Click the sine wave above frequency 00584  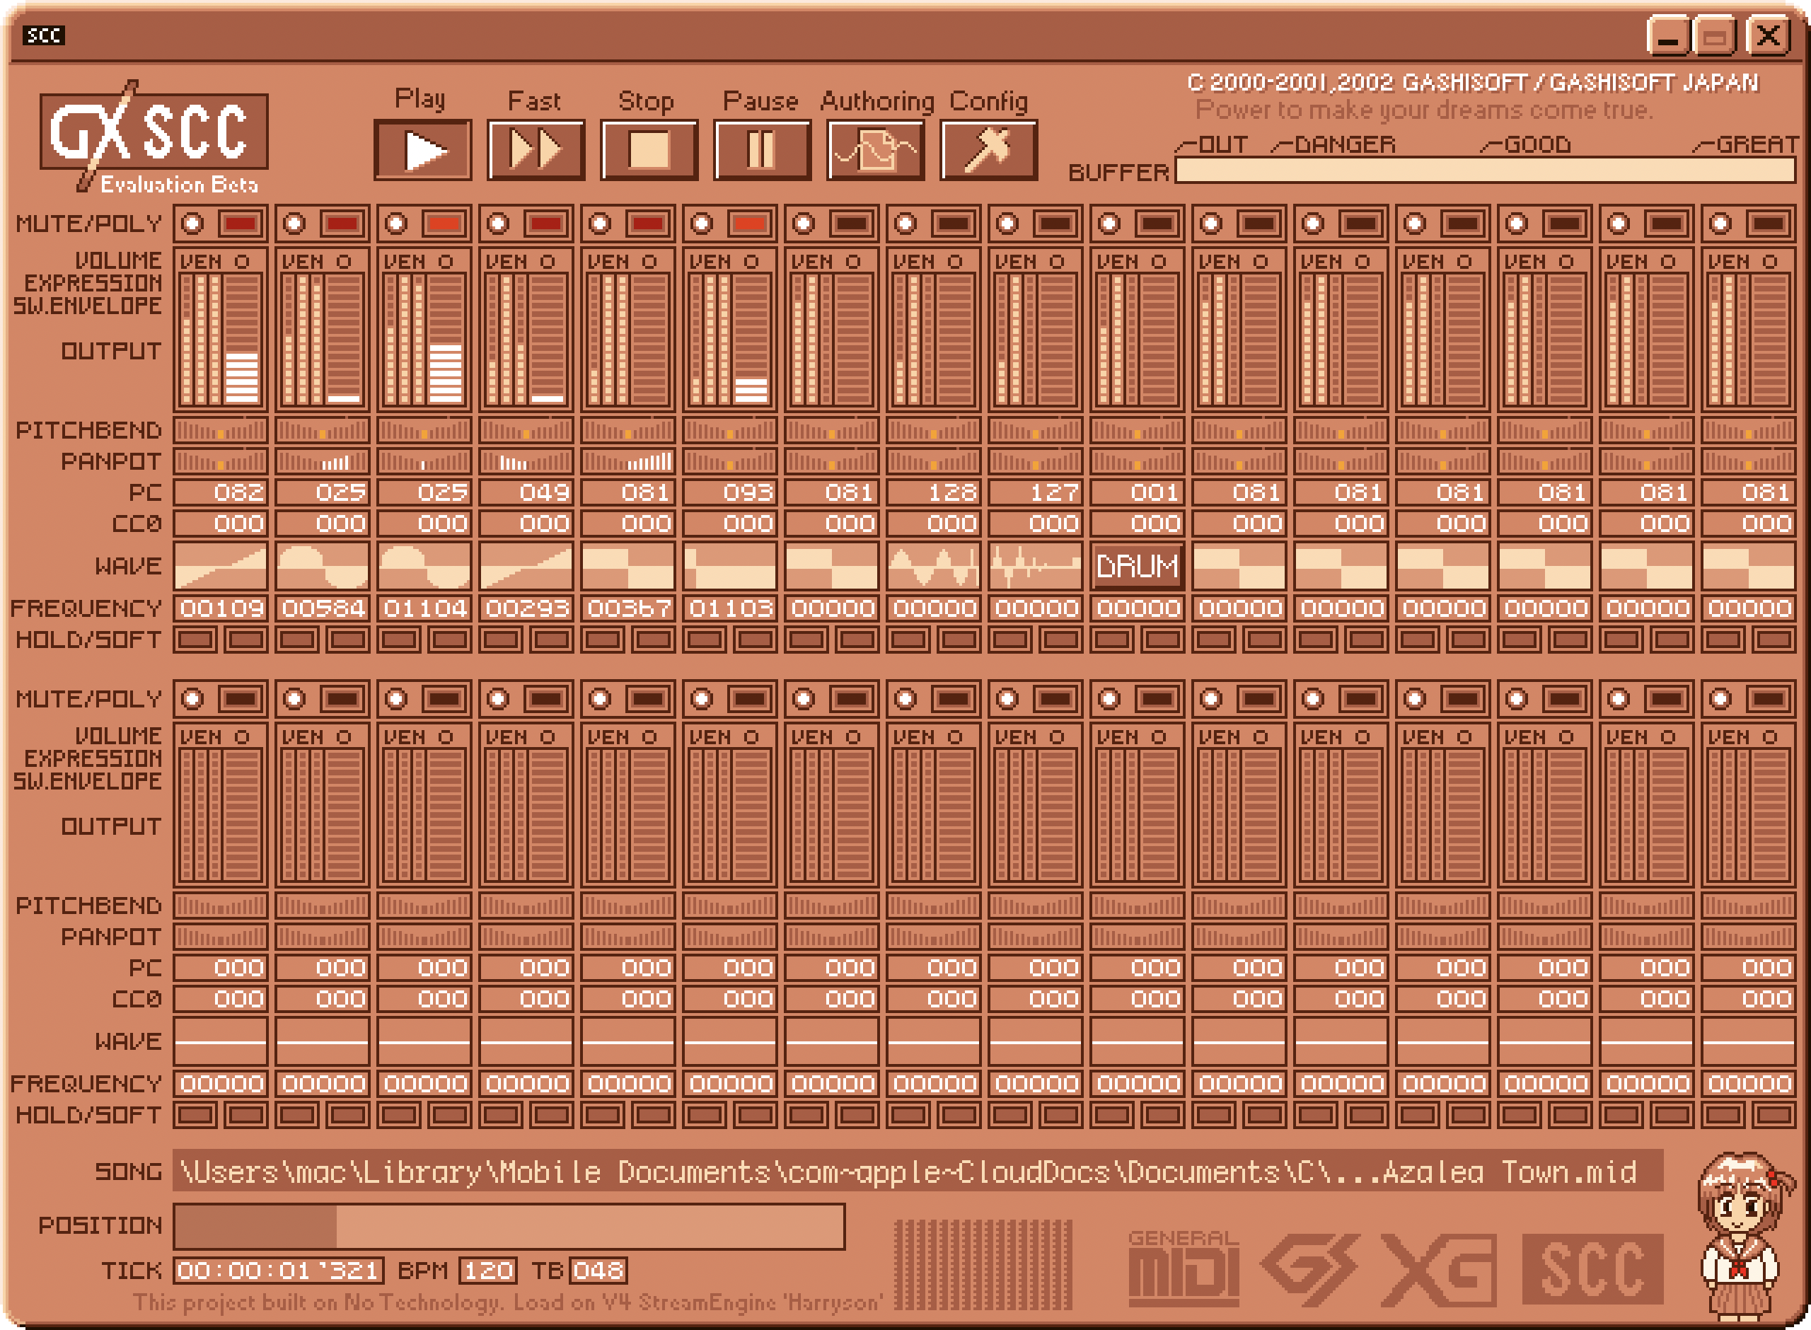(322, 566)
